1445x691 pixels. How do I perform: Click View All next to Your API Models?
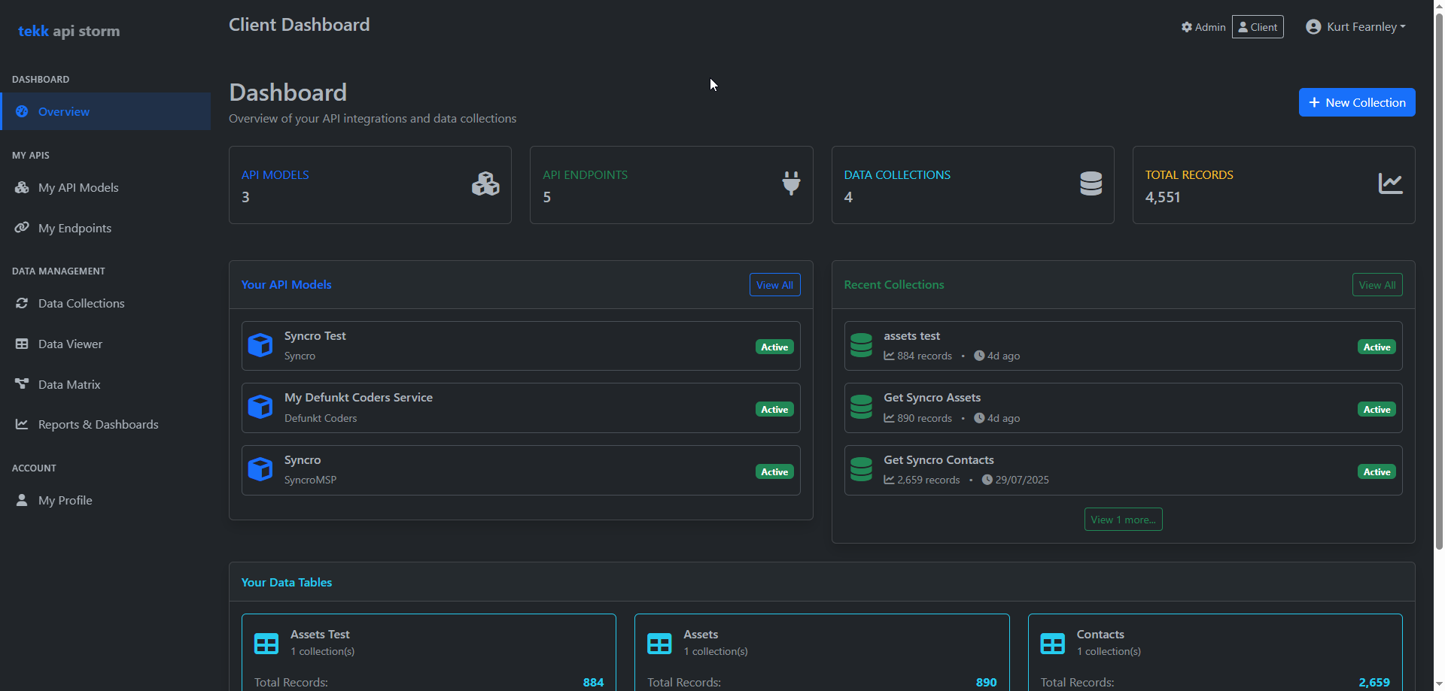tap(774, 284)
